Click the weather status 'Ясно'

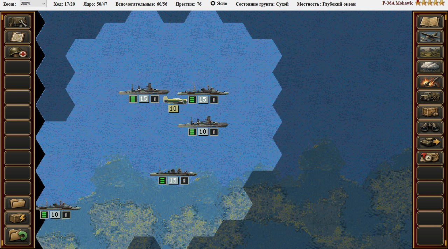219,4
